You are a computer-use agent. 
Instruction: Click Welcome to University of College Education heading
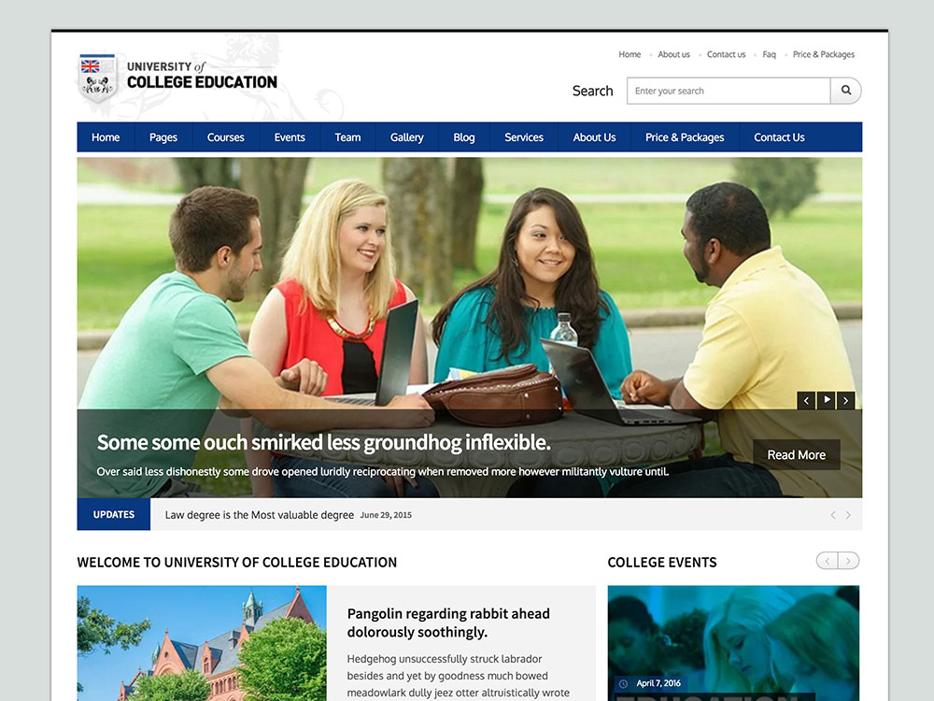236,562
